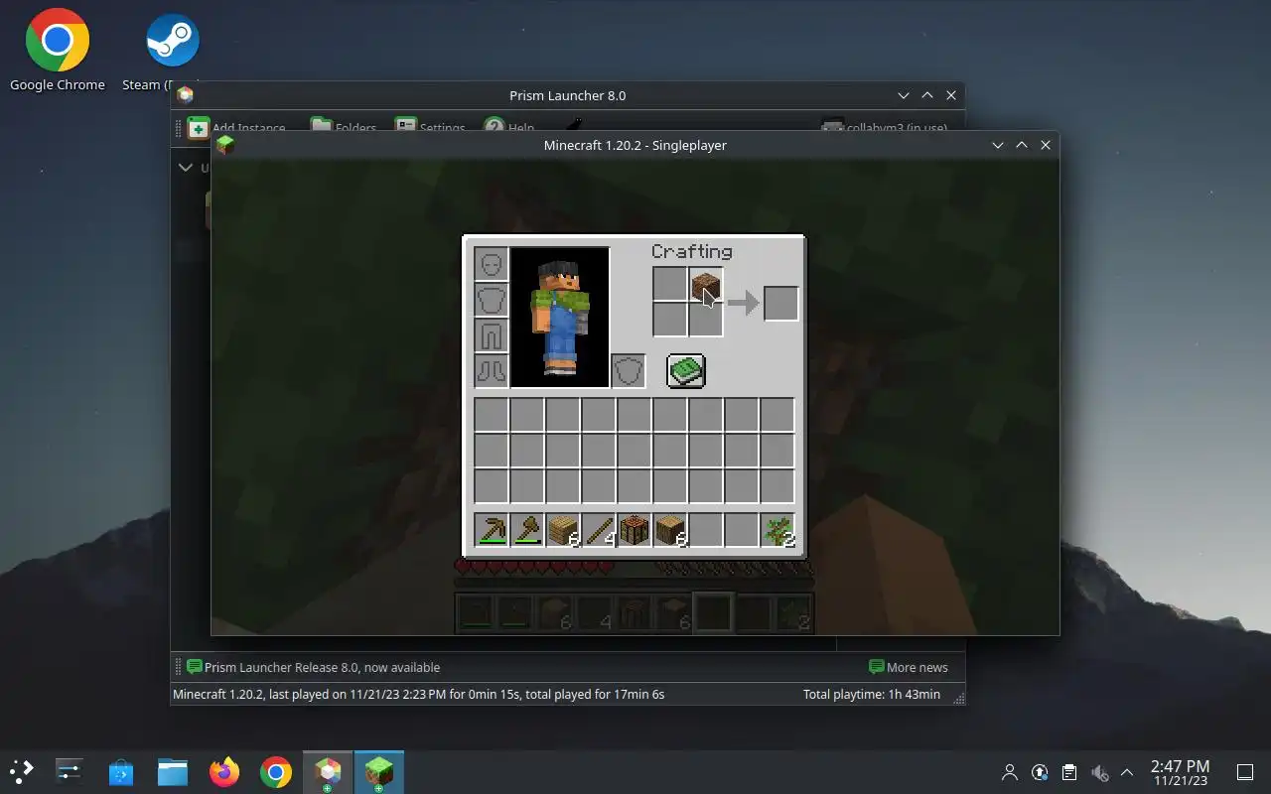Select the shield off-hand slot
Image resolution: width=1271 pixels, height=794 pixels.
tap(629, 371)
